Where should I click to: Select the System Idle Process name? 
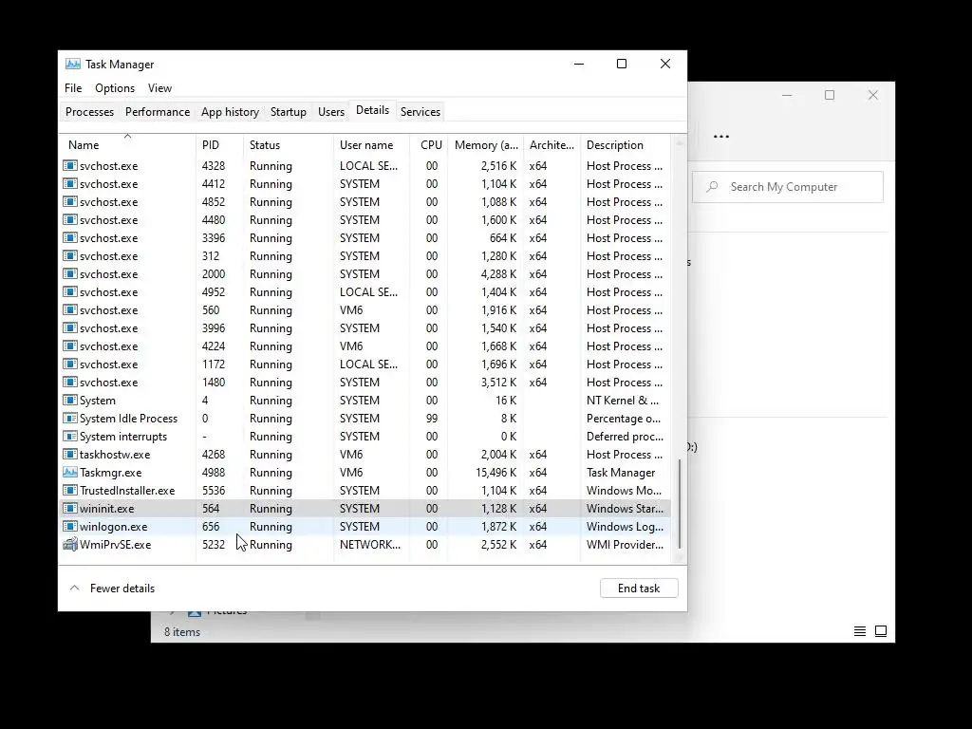click(128, 419)
